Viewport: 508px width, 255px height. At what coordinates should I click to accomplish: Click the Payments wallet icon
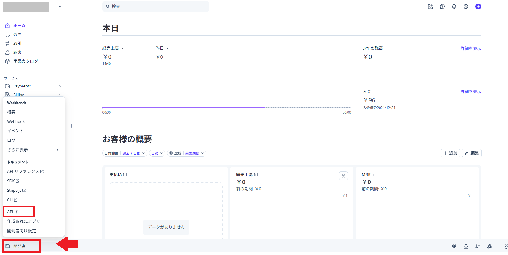coord(7,86)
